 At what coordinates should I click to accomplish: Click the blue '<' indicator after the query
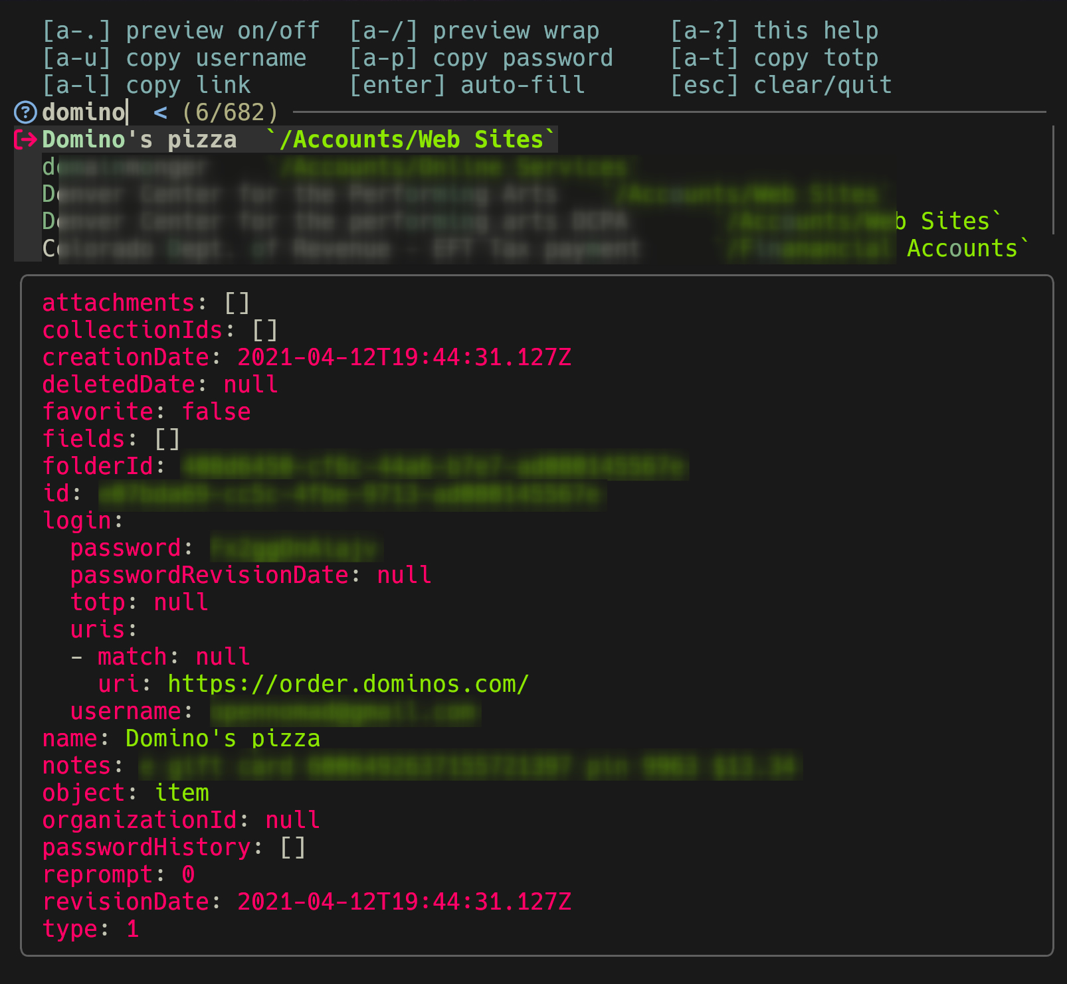point(160,112)
